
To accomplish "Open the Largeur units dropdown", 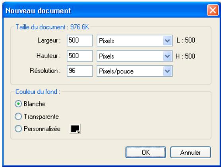I will click(134, 41).
